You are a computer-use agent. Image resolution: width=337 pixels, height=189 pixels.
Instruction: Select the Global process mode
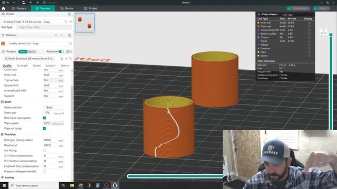point(23,51)
